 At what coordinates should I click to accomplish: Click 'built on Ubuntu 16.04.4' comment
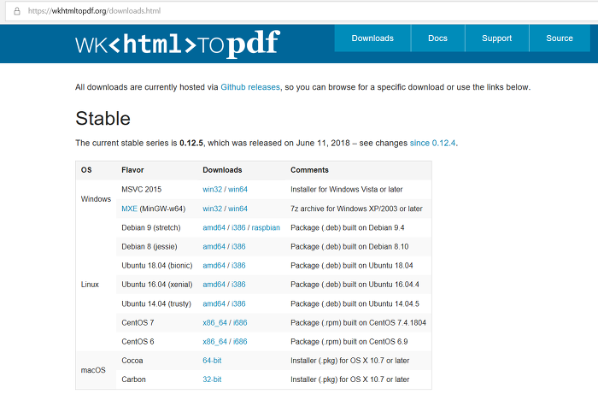[355, 285]
